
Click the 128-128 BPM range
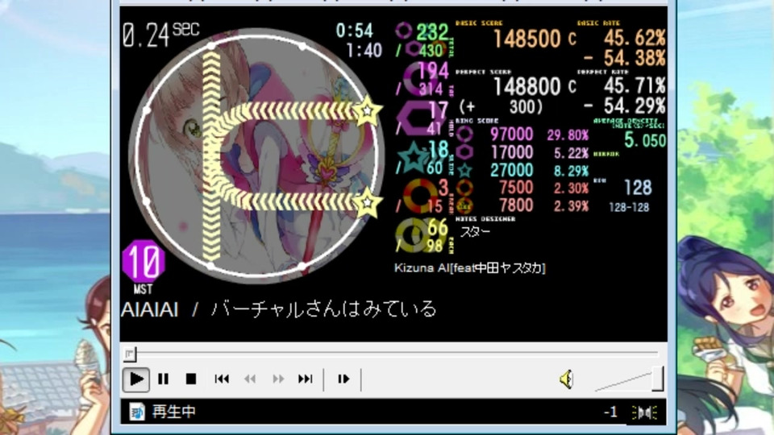click(629, 207)
